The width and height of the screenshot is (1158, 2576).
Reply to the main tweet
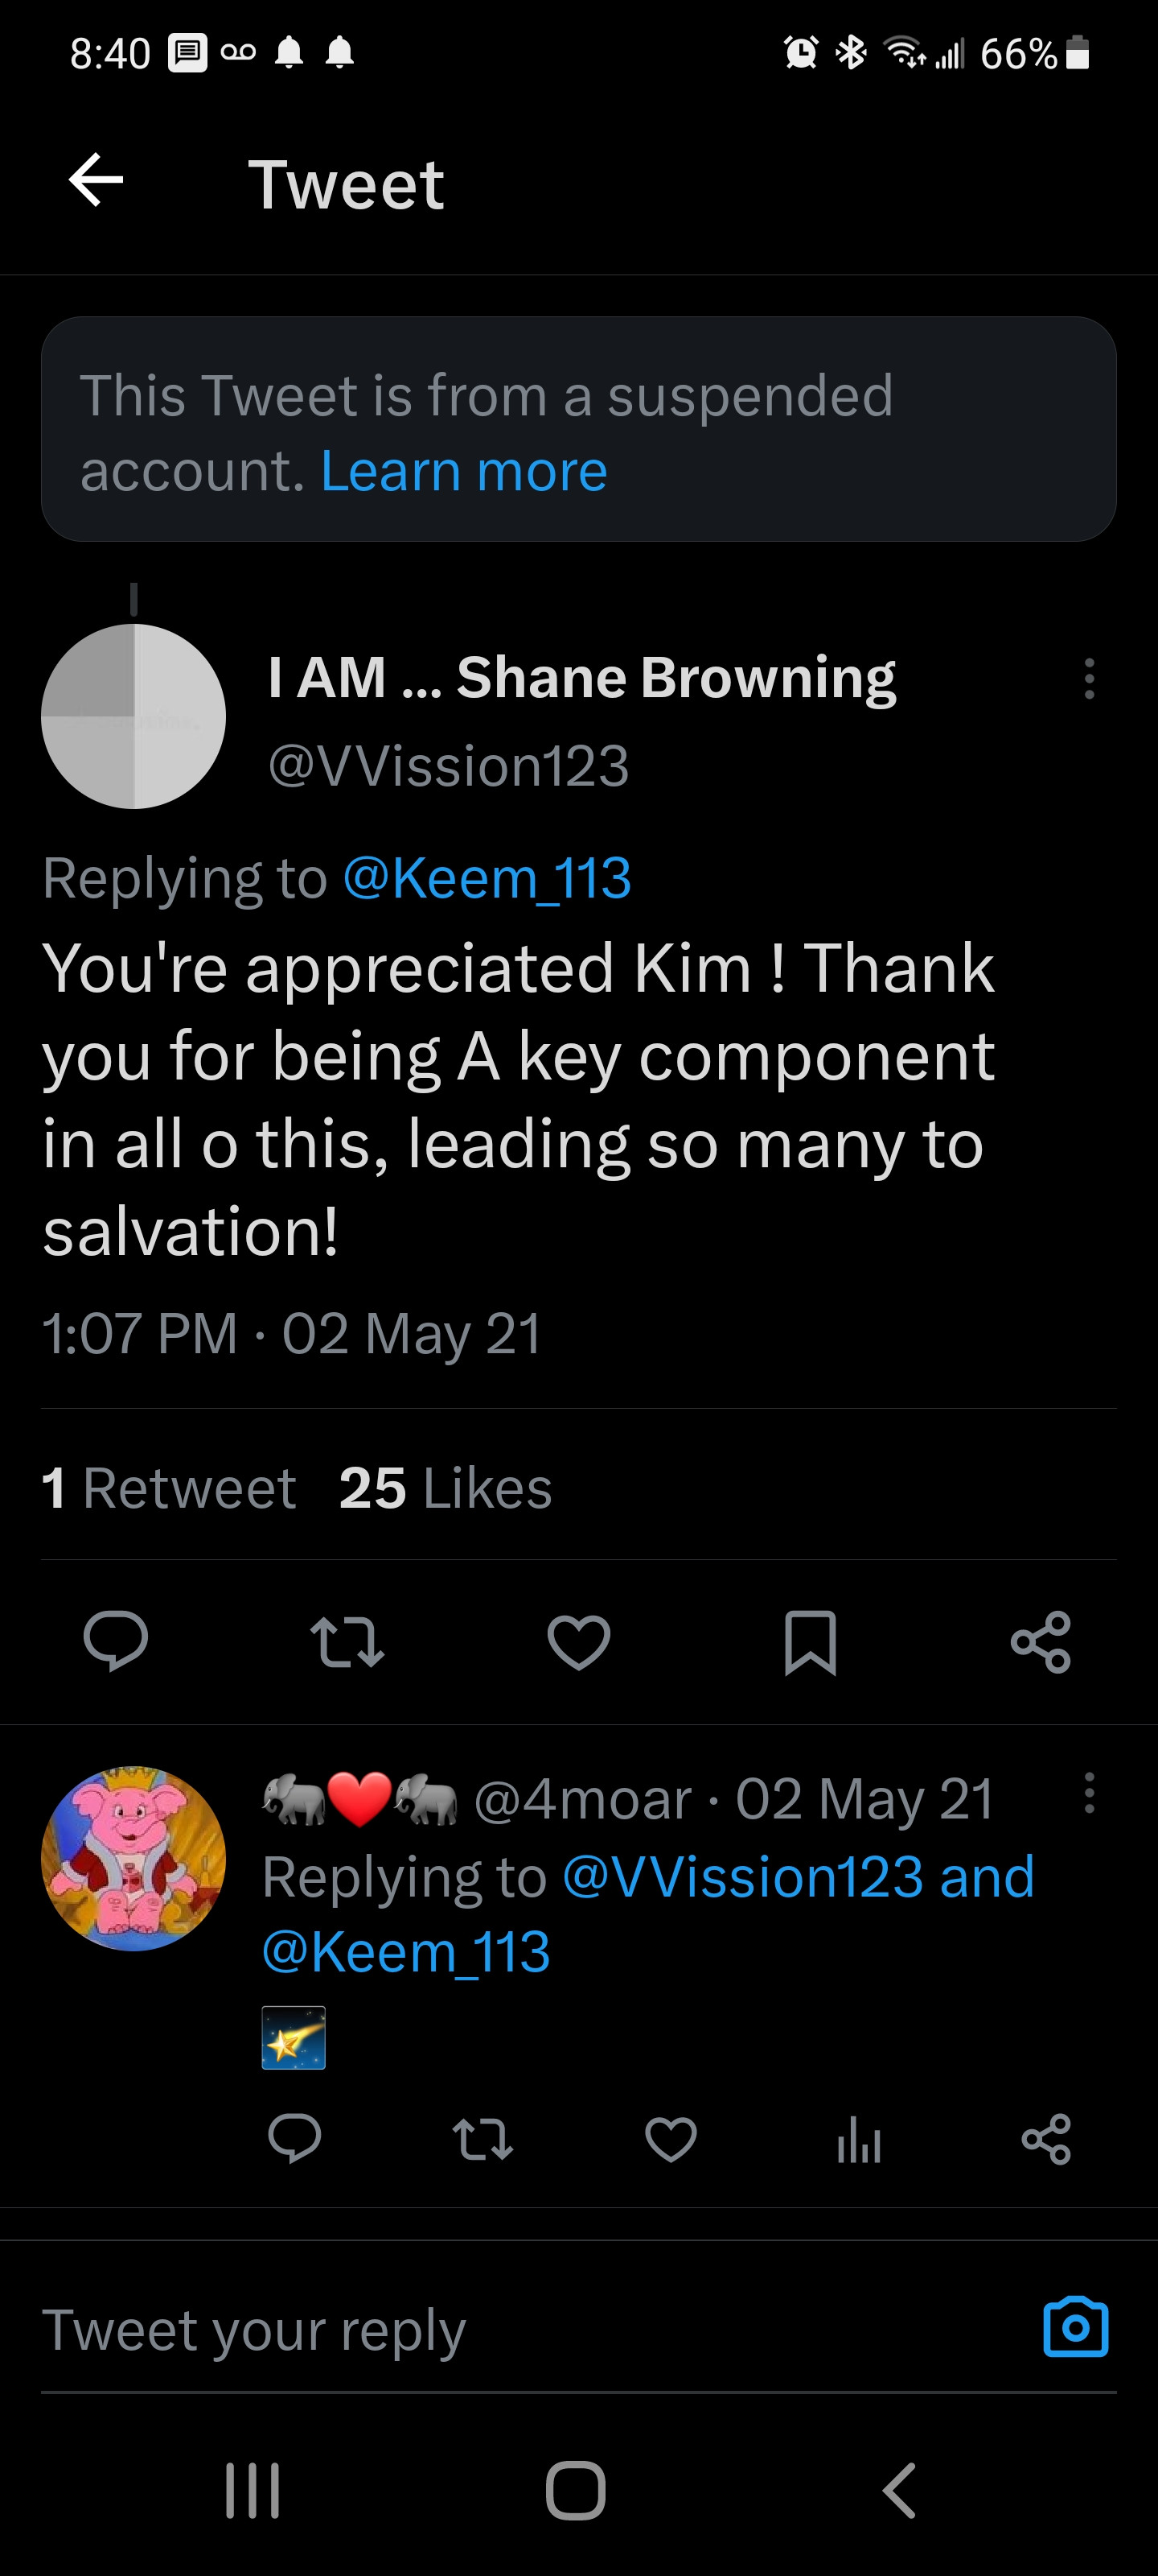tap(116, 1641)
